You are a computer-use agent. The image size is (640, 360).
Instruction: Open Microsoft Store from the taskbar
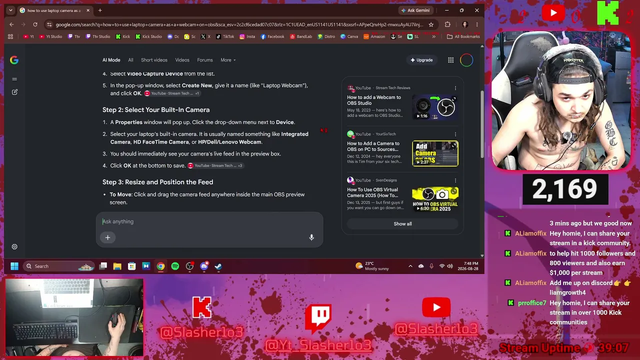[131, 266]
